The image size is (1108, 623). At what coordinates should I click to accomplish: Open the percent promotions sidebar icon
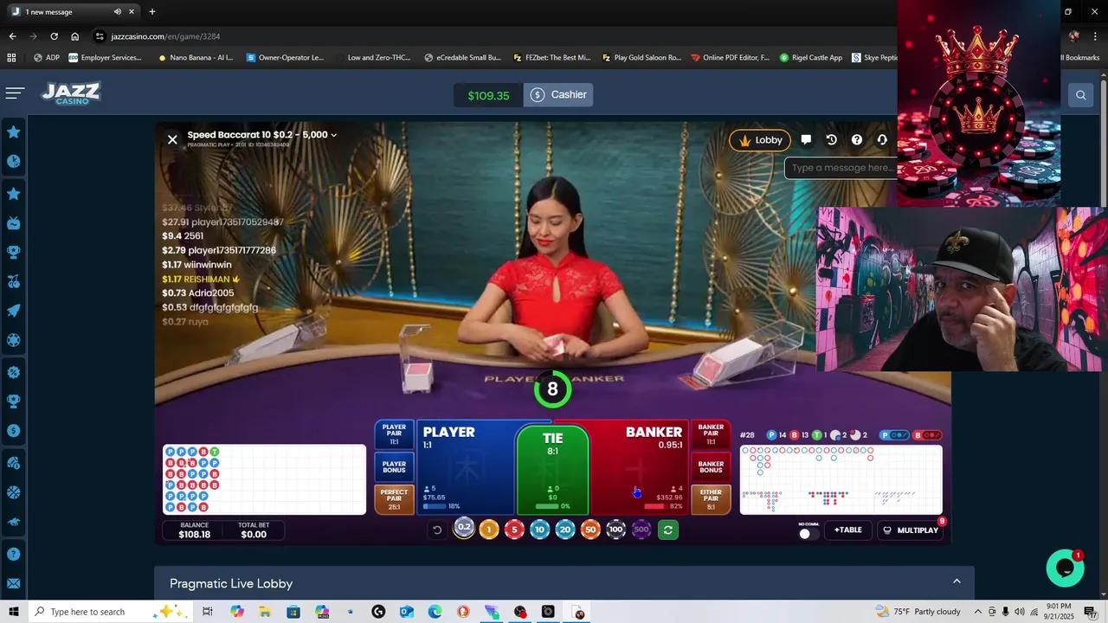point(14,372)
